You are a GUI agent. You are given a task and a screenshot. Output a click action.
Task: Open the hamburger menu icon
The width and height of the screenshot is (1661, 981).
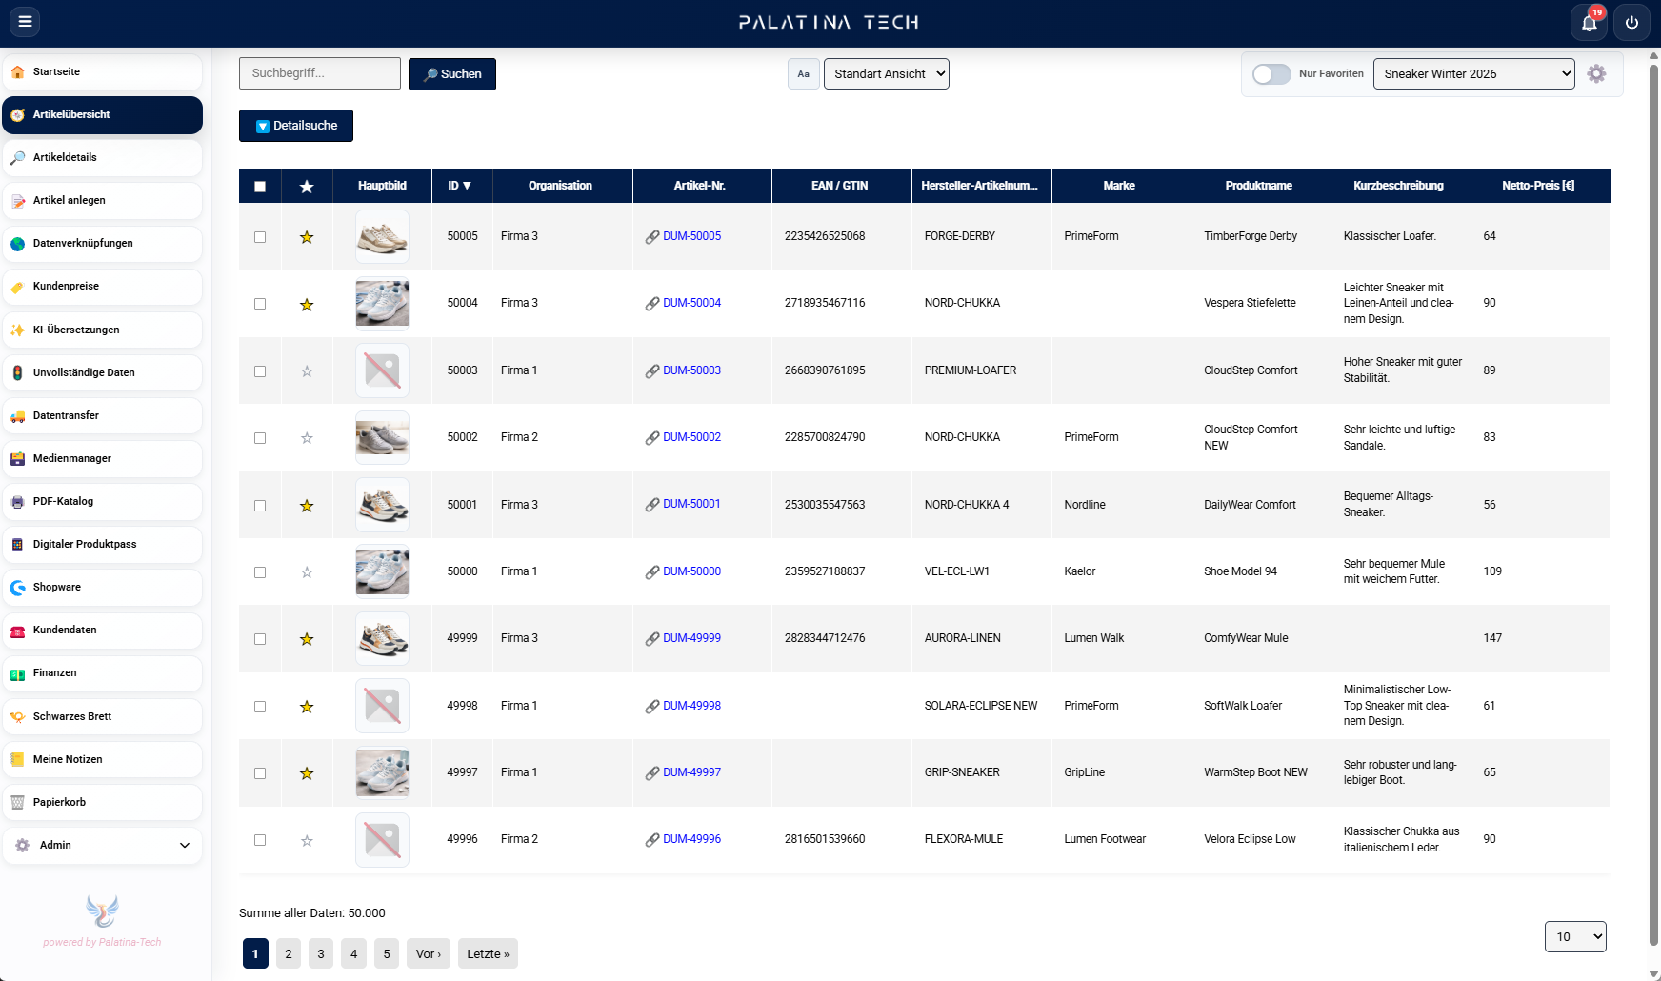[x=25, y=21]
